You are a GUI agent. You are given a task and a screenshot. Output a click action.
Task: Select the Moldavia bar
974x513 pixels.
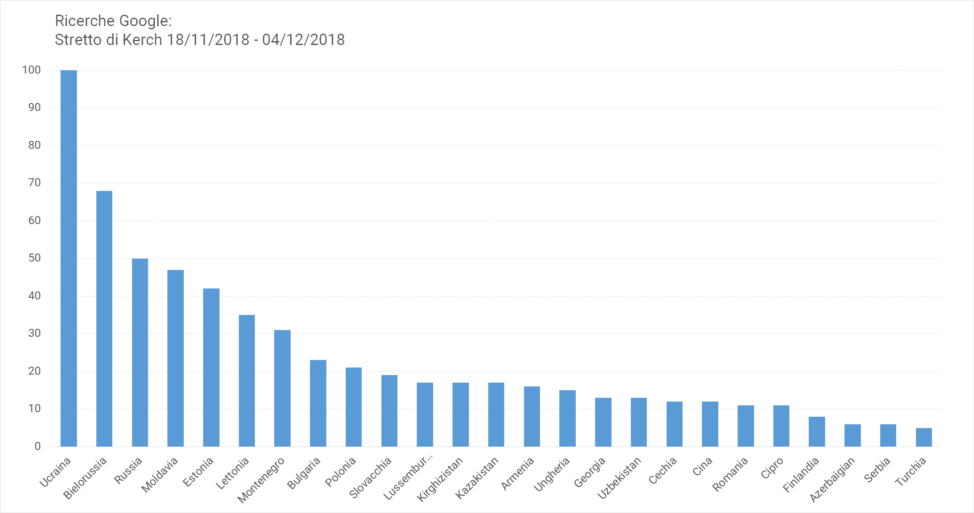pos(175,358)
